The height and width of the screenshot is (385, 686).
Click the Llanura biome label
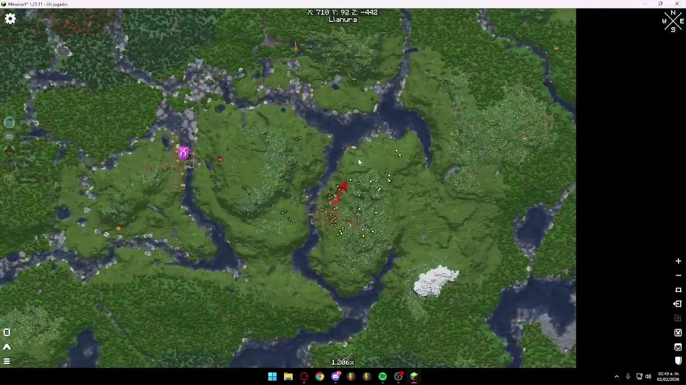tap(343, 20)
